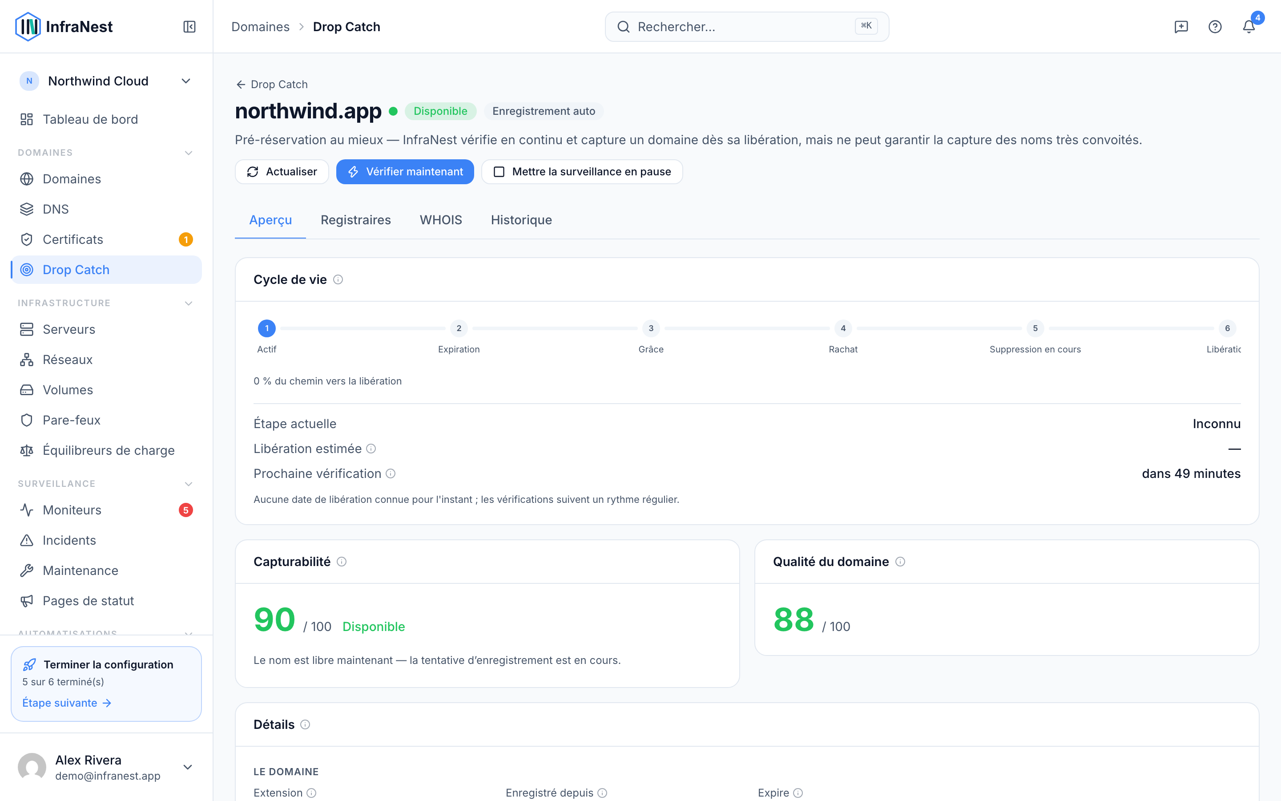Click info icon next to Qualité du domaine
This screenshot has width=1281, height=801.
[900, 562]
